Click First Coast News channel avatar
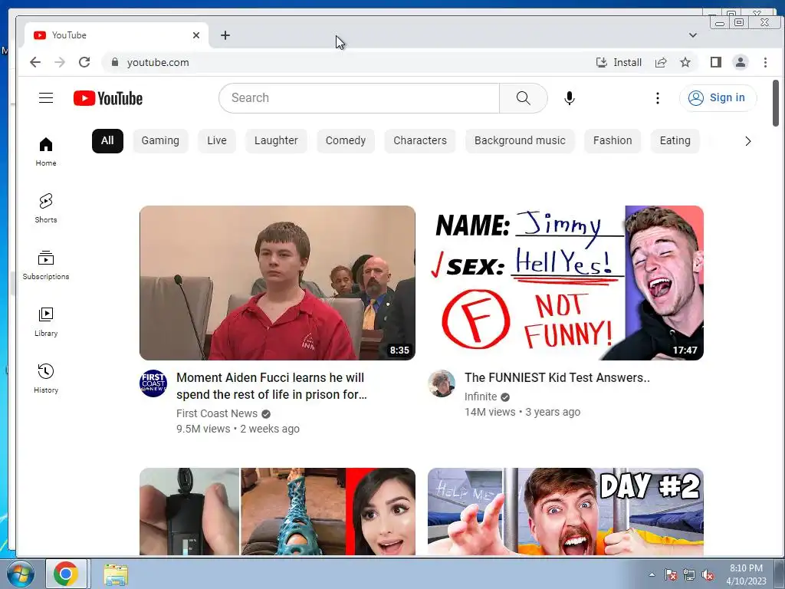Viewport: 785px width, 589px height. click(x=153, y=383)
